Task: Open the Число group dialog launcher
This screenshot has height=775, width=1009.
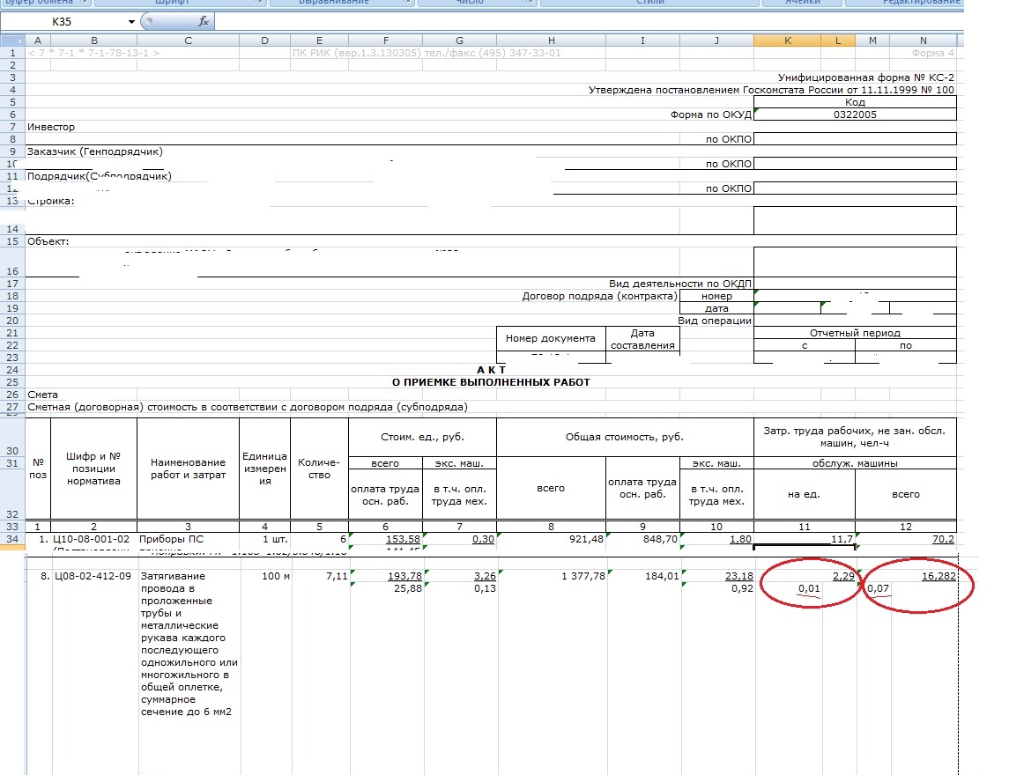Action: (x=530, y=3)
